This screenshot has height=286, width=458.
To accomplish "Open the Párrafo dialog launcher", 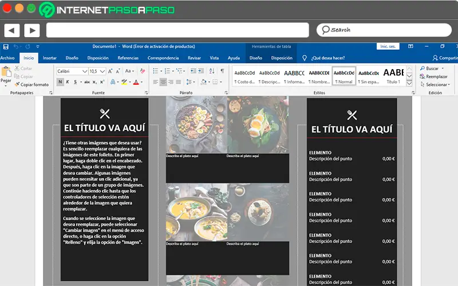I will pos(226,93).
